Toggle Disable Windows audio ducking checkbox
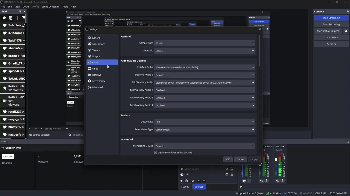350x196 pixels. coord(155,152)
